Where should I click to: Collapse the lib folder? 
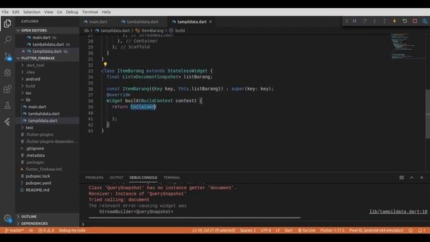47,100
